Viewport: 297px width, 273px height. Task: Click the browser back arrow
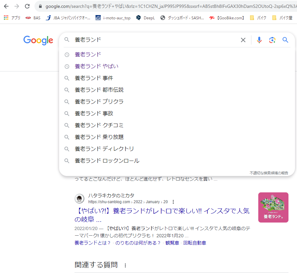(x=6, y=6)
